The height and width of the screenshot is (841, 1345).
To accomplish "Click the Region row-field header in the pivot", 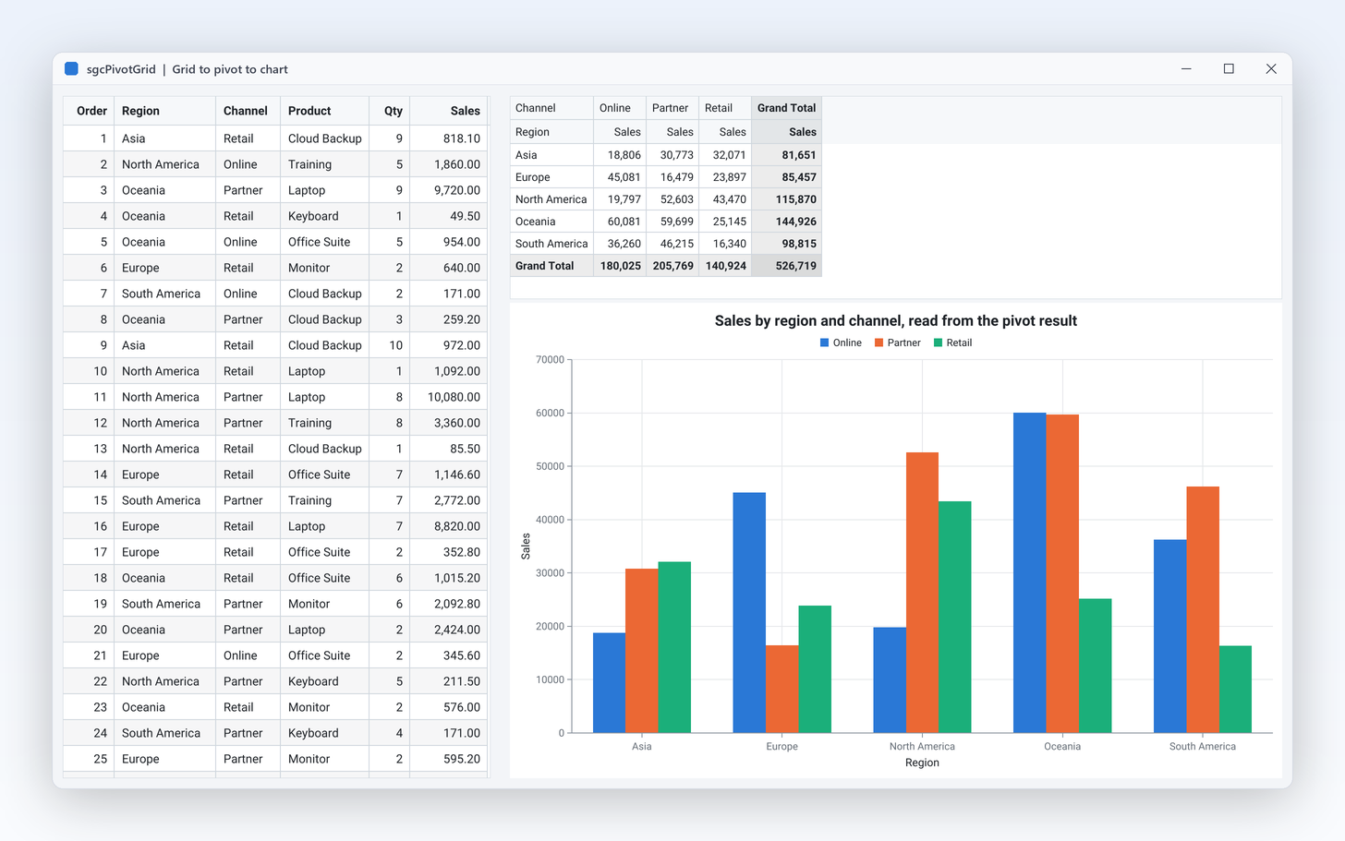I will (551, 132).
